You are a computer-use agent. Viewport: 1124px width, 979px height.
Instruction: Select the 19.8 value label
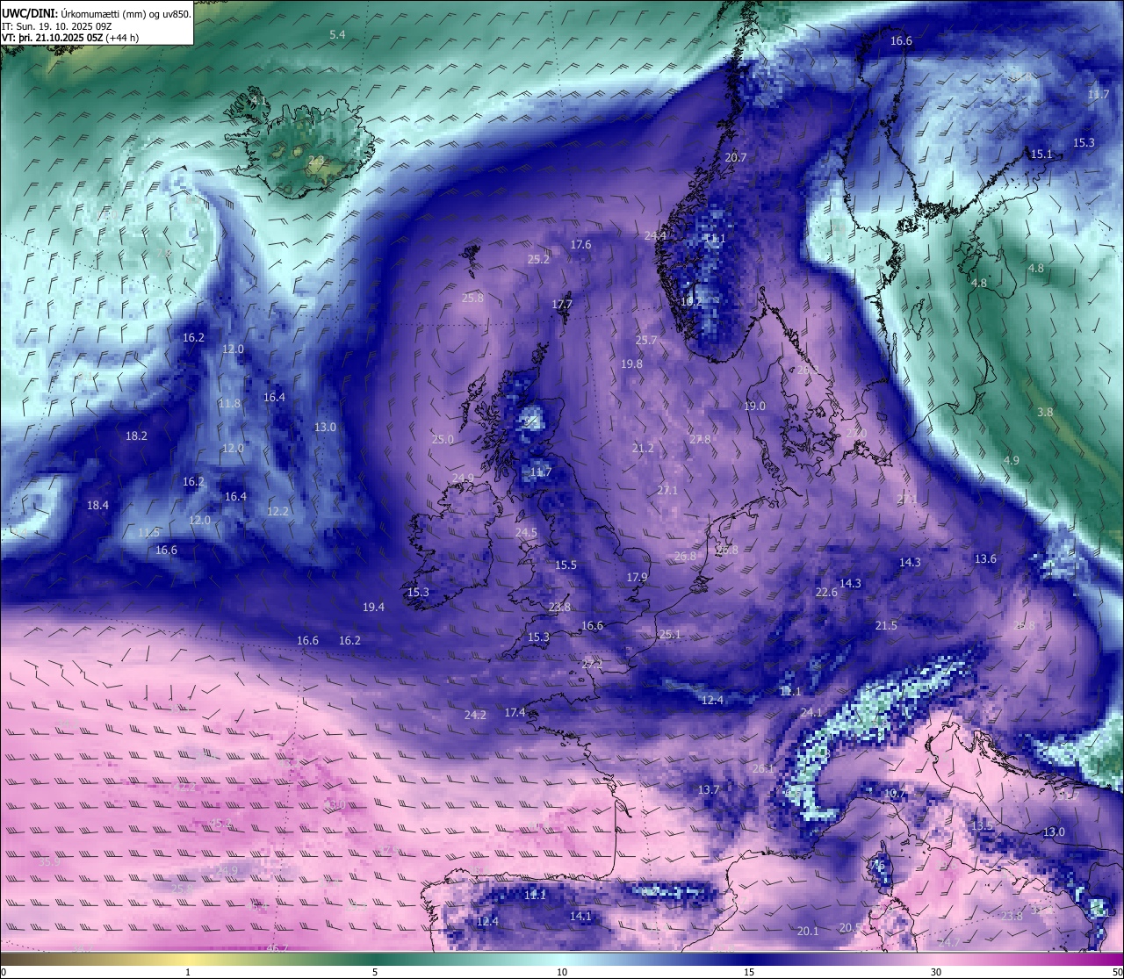point(631,364)
